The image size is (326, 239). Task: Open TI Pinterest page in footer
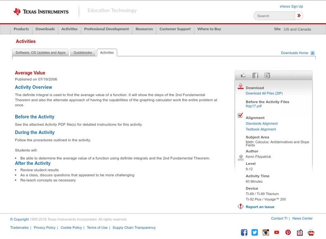[288, 232]
